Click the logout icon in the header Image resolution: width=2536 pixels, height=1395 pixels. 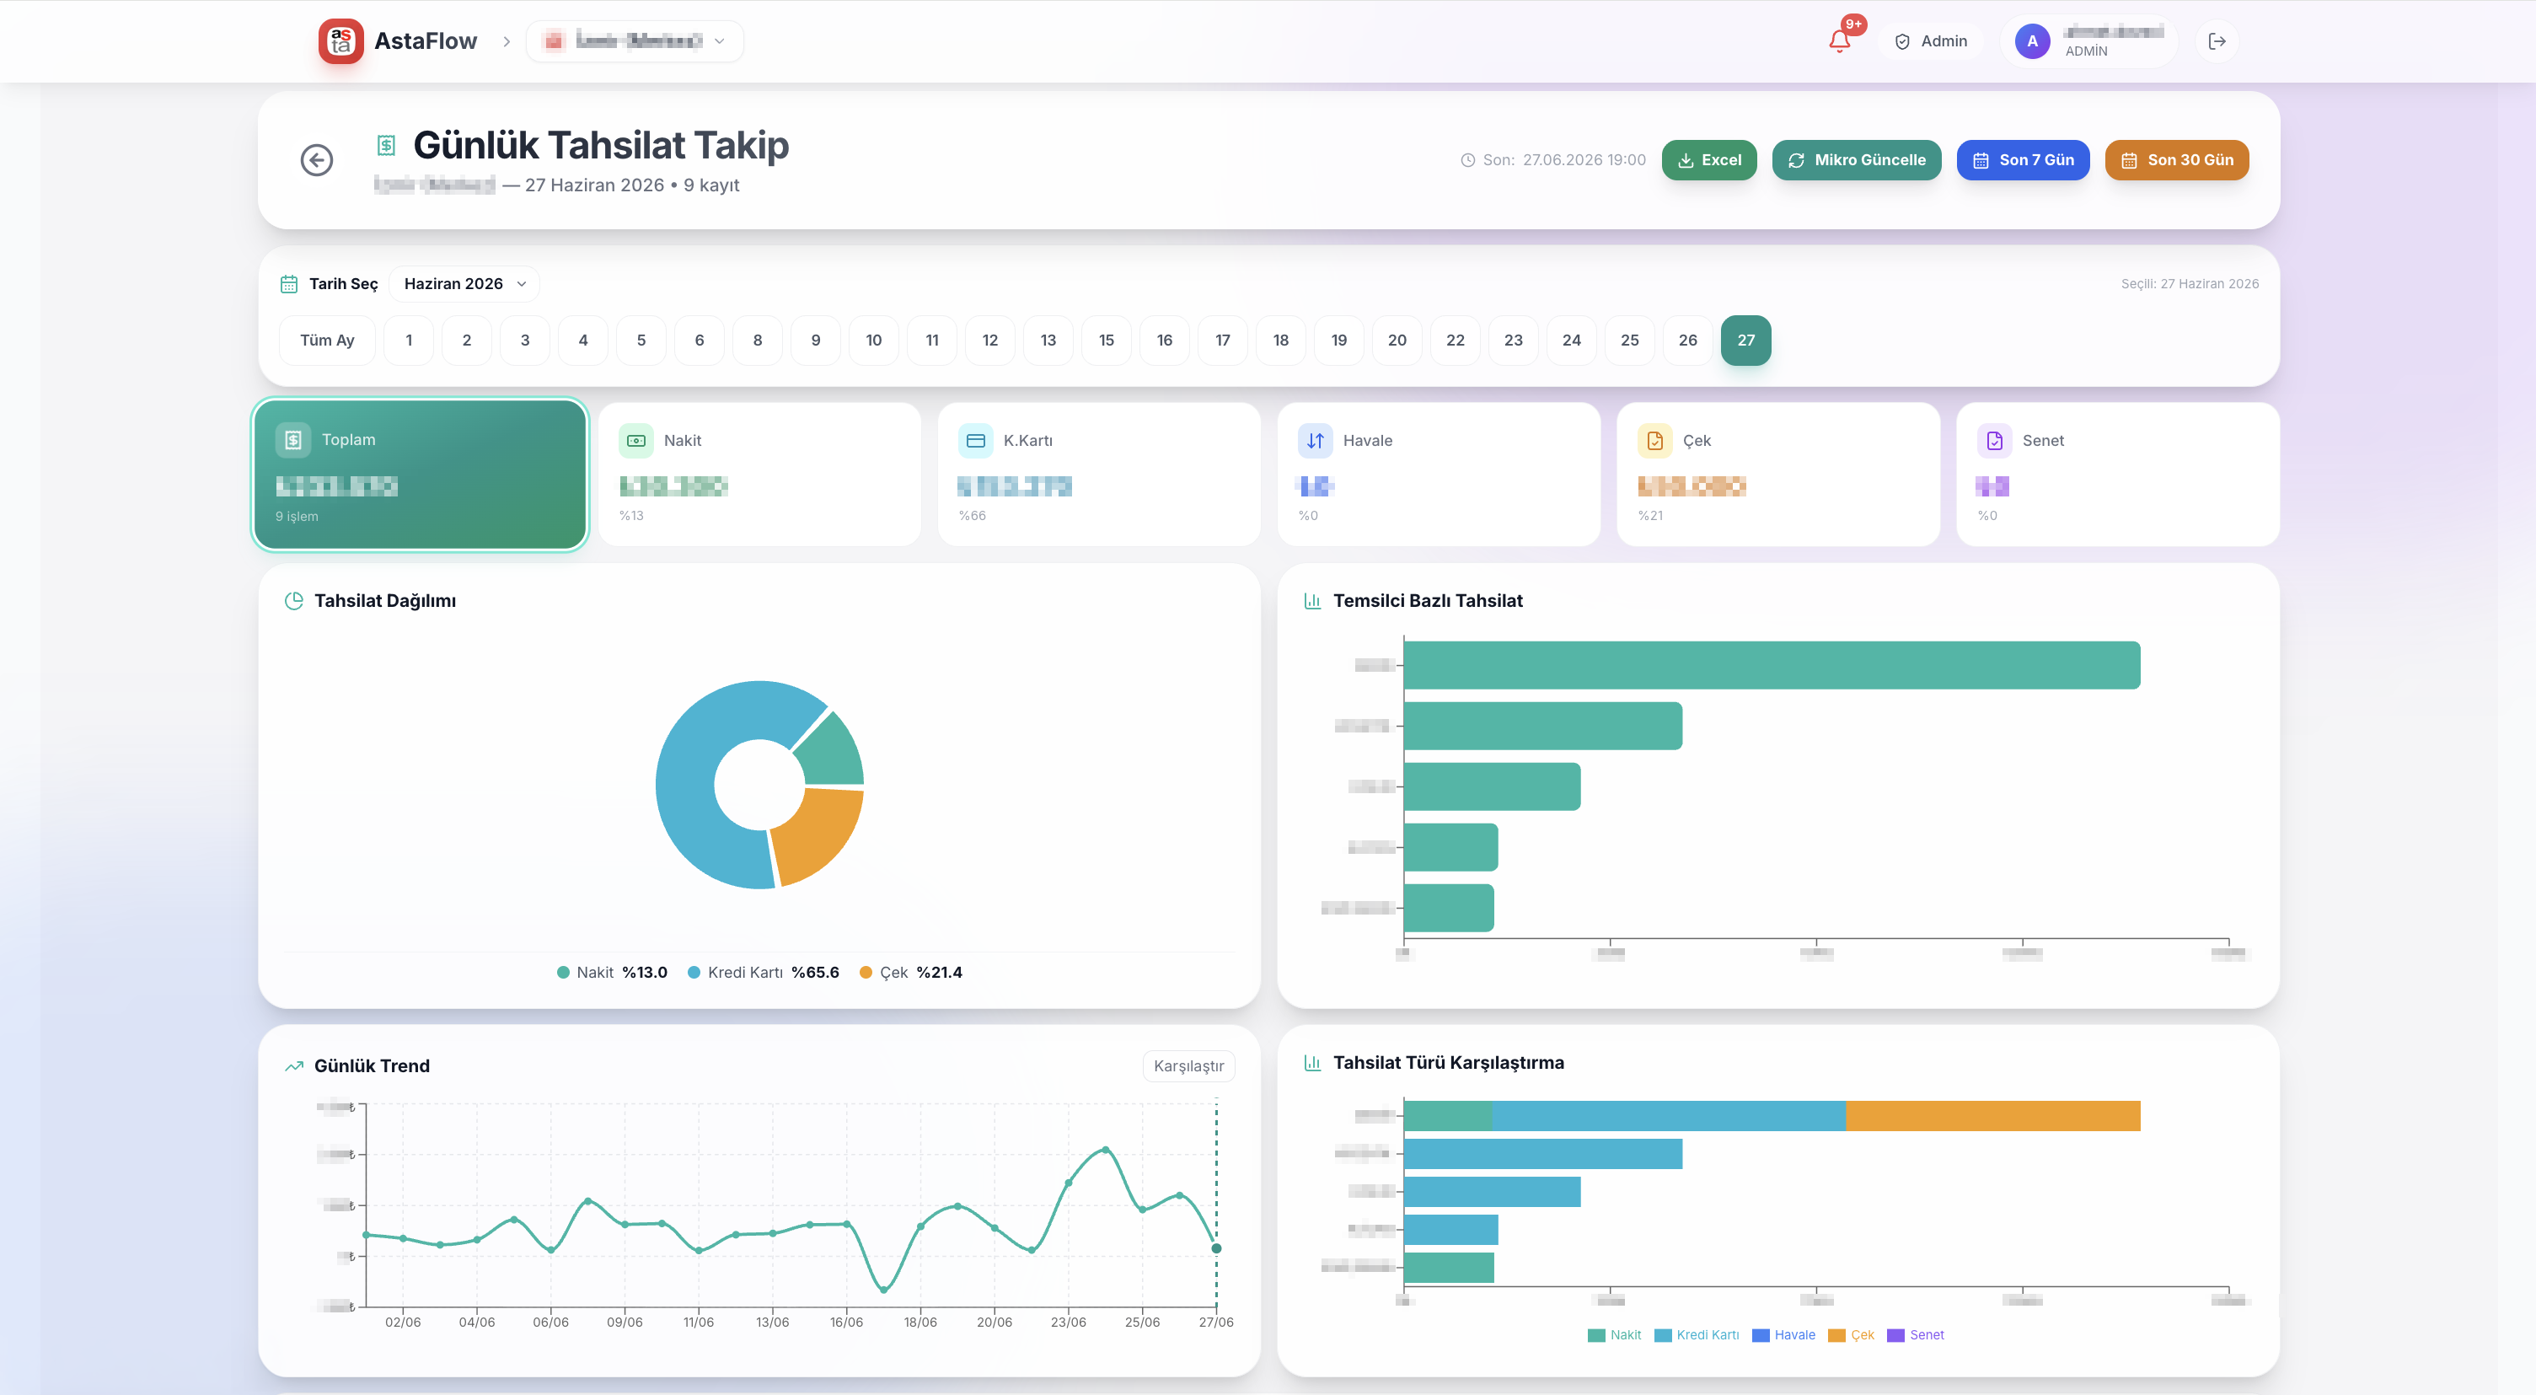pyautogui.click(x=2217, y=41)
